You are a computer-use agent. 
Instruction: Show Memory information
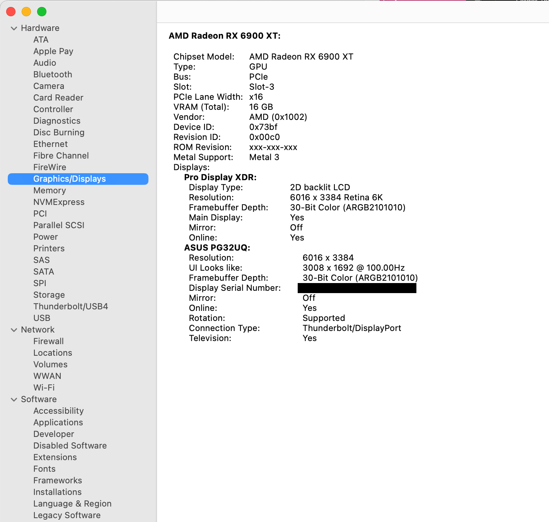[x=49, y=191]
